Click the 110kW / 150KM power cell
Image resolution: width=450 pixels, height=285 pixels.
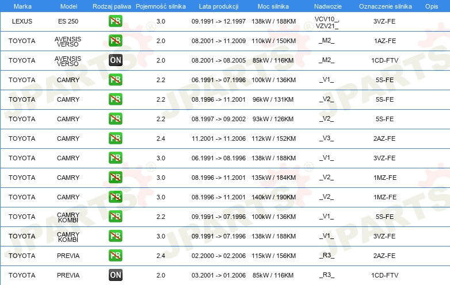273,41
